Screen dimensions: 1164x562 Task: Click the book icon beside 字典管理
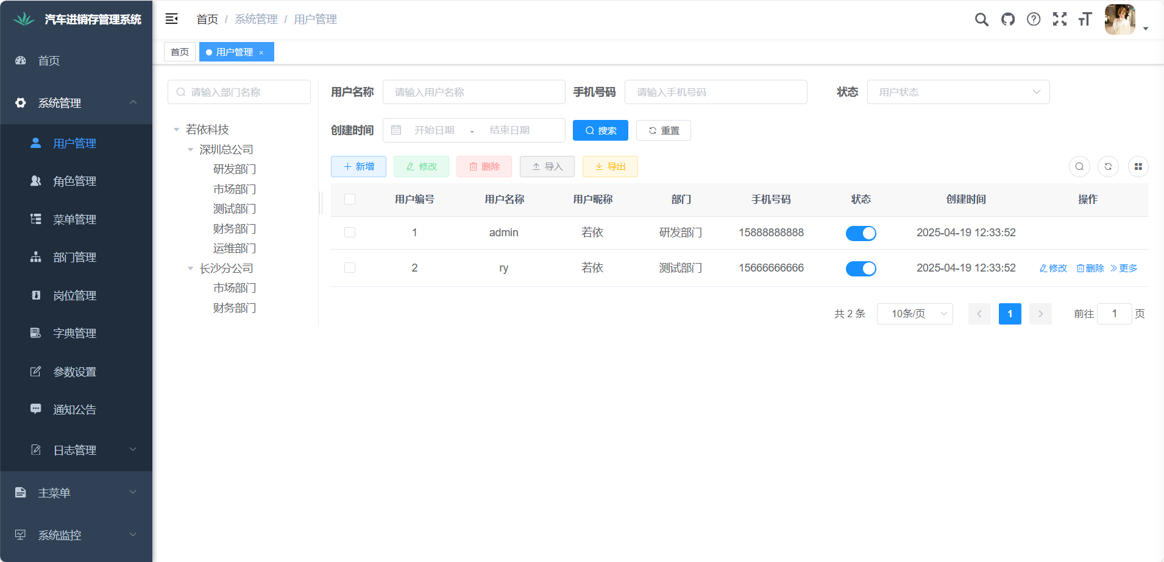tap(36, 333)
